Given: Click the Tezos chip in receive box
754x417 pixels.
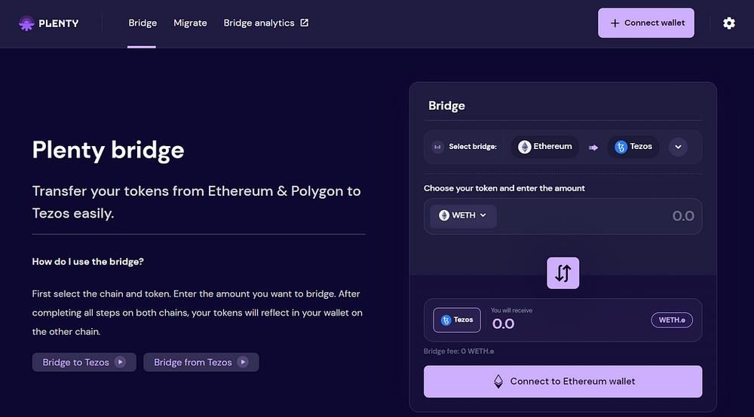Looking at the screenshot, I should (x=457, y=320).
